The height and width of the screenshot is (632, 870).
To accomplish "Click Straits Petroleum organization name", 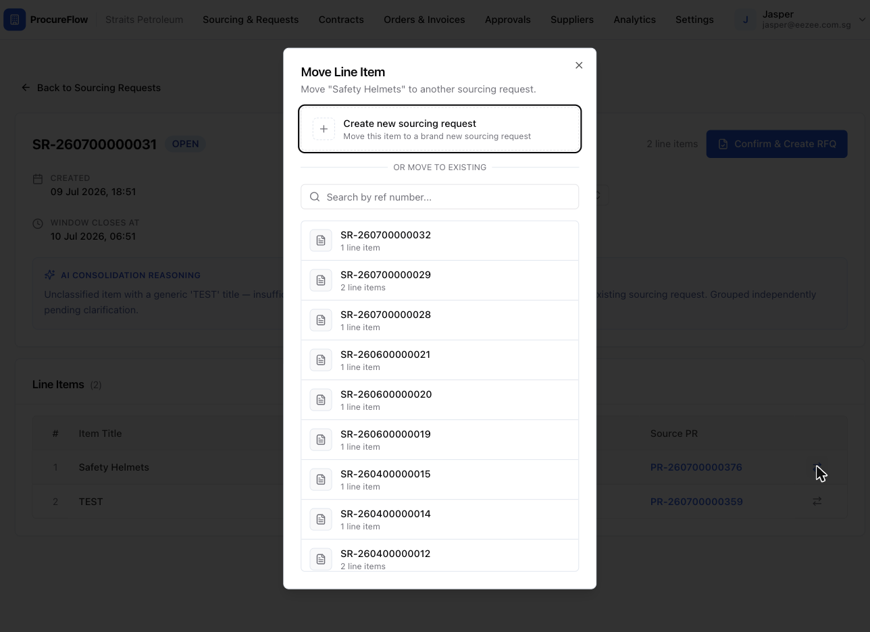I will pos(145,20).
